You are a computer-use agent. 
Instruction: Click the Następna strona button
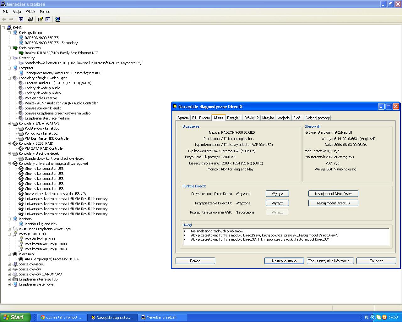coord(284,261)
